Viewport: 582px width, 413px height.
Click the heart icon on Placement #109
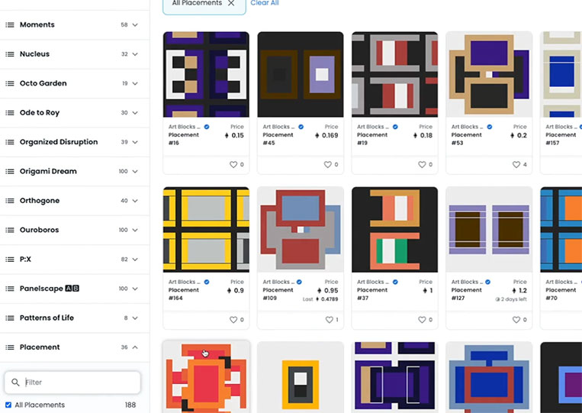[329, 320]
